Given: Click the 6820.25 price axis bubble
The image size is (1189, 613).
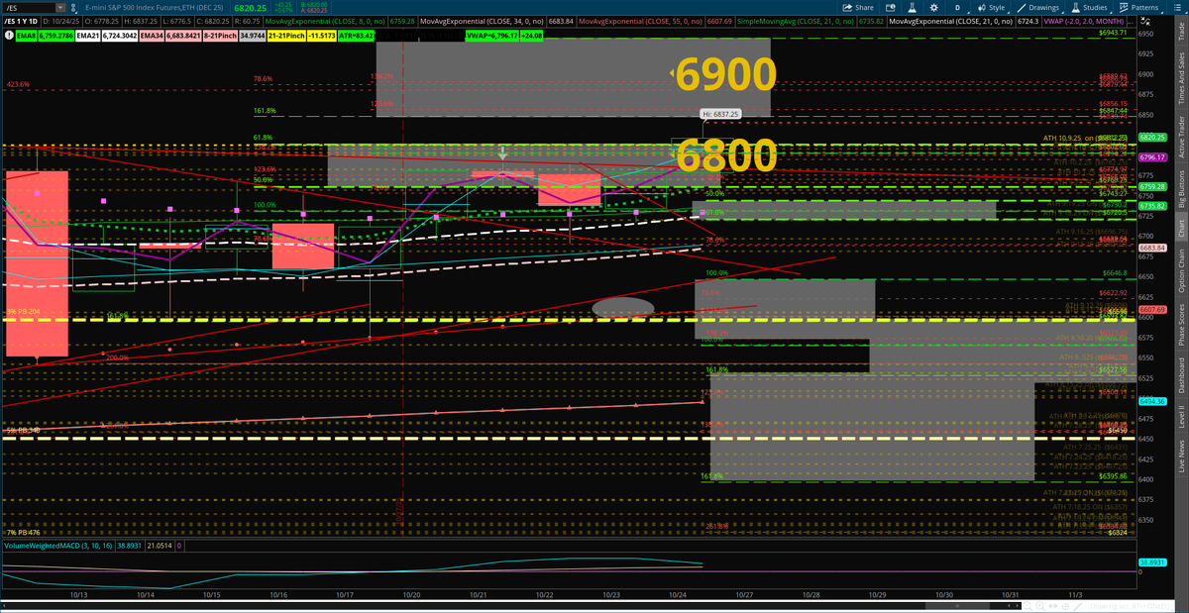Looking at the screenshot, I should click(1153, 138).
